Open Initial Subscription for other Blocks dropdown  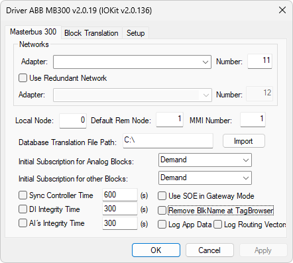point(205,178)
